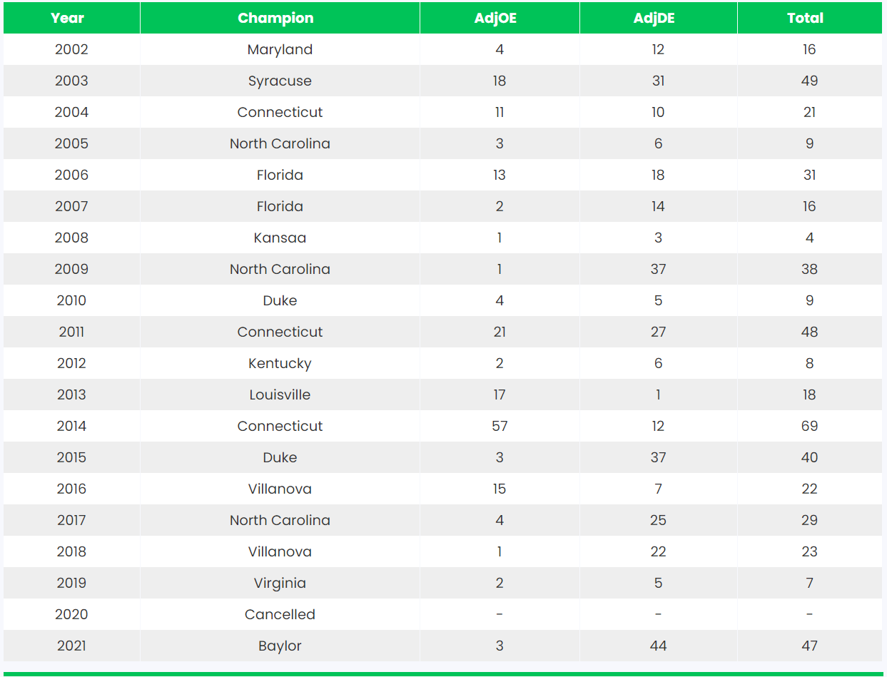
Task: Select the Virginia champion cell
Action: (280, 583)
